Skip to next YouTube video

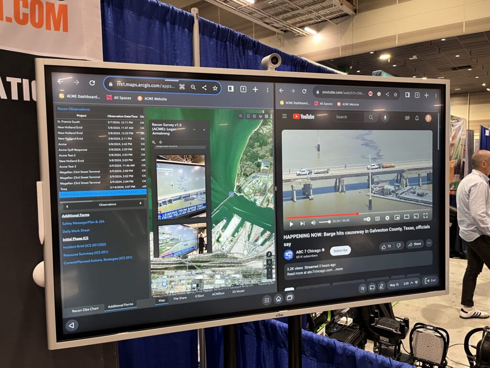[302, 223]
